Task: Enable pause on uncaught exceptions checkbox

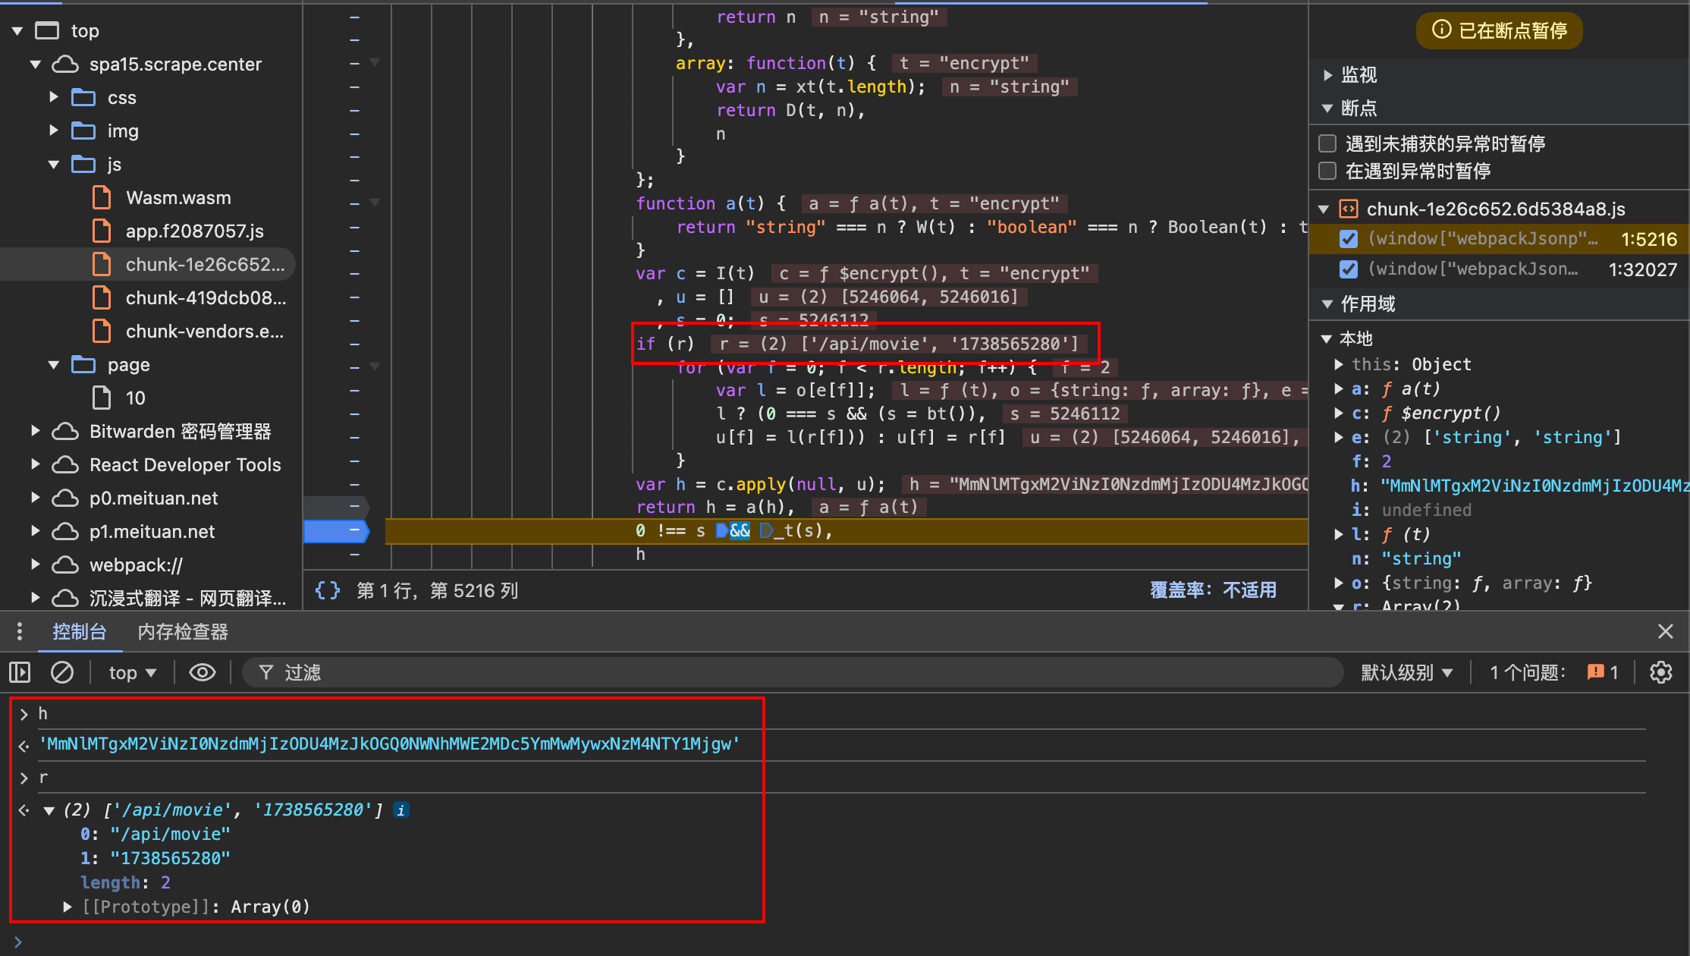Action: 1327,143
